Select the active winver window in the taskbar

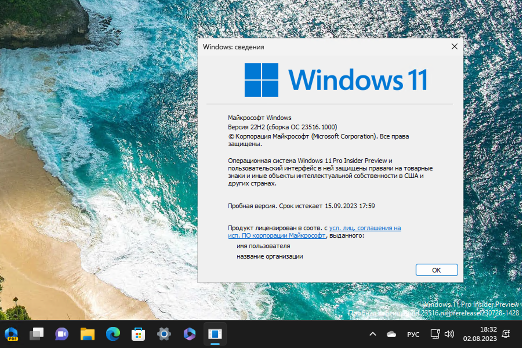[215, 334]
